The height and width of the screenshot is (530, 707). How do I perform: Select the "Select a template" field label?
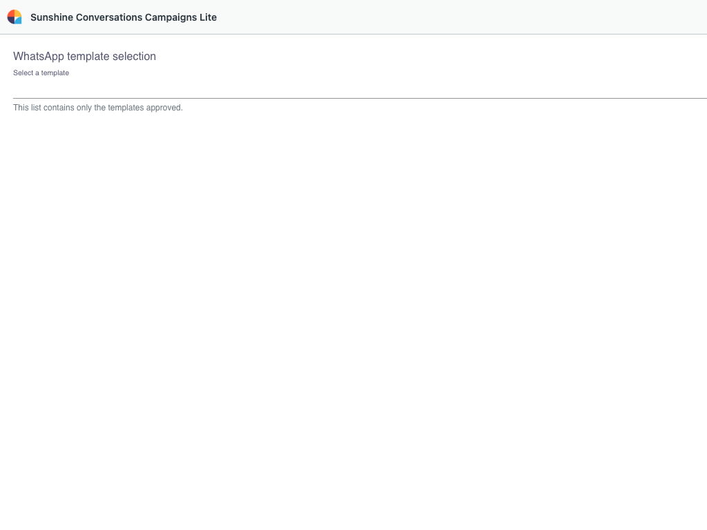[41, 73]
